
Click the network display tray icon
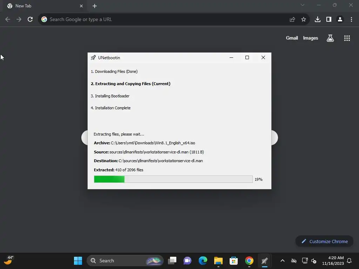pos(305,261)
